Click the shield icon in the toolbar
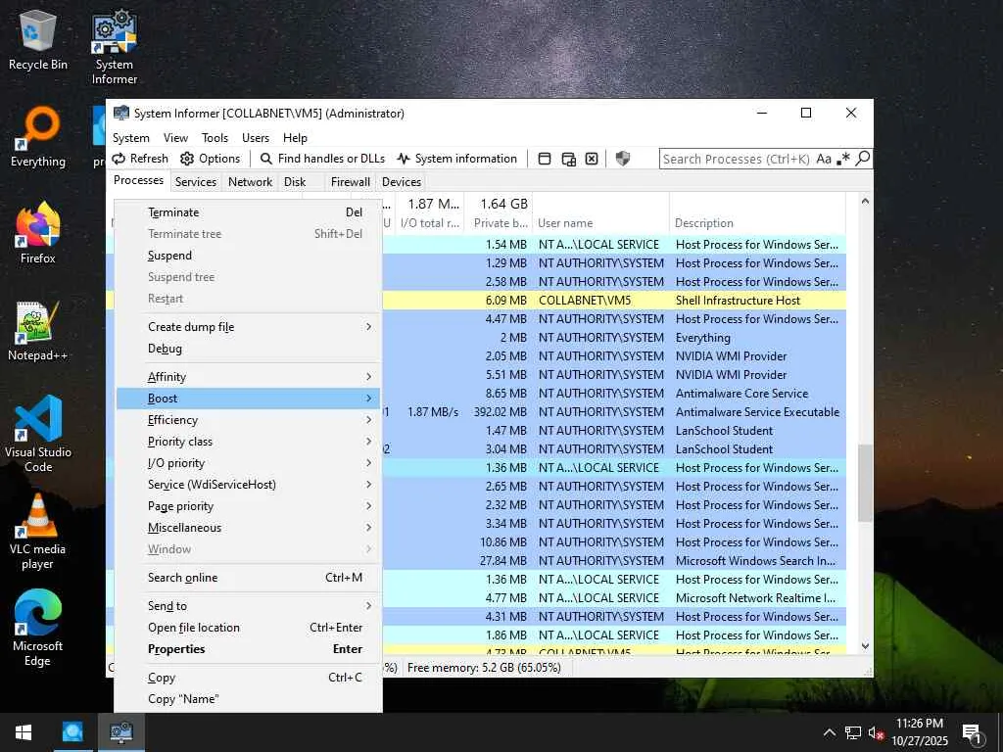Viewport: 1003px width, 752px height. coord(622,159)
